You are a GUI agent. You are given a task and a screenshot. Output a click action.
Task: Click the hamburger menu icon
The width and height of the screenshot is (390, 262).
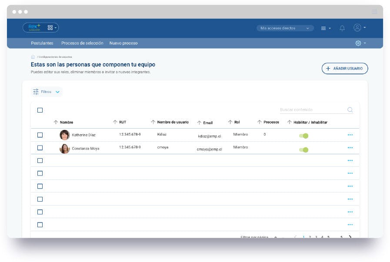pyautogui.click(x=323, y=27)
